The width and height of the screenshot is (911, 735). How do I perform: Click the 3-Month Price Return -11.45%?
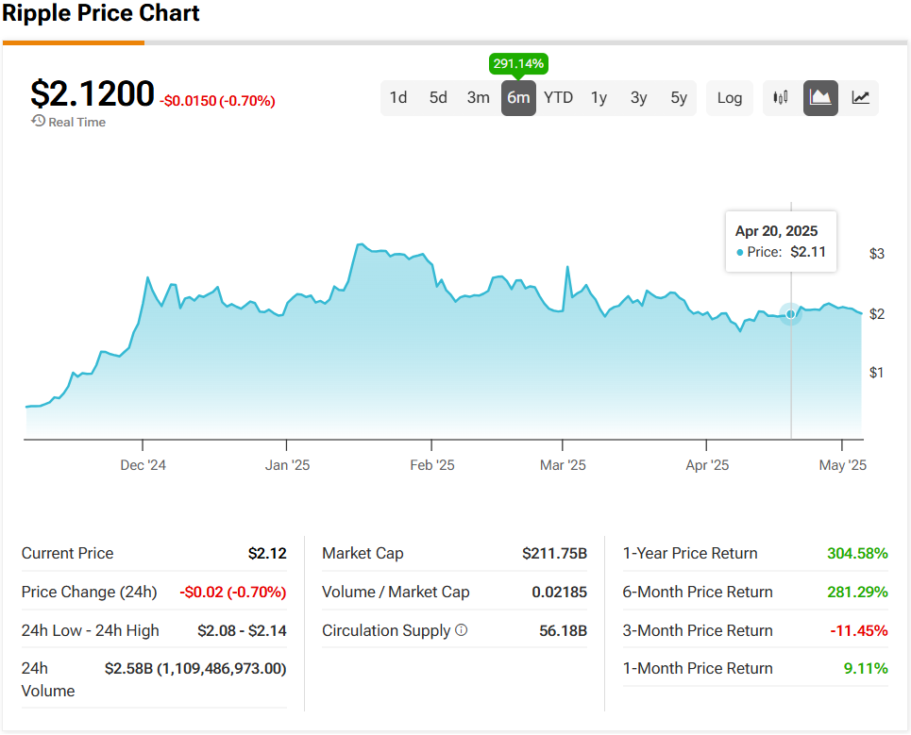[859, 630]
